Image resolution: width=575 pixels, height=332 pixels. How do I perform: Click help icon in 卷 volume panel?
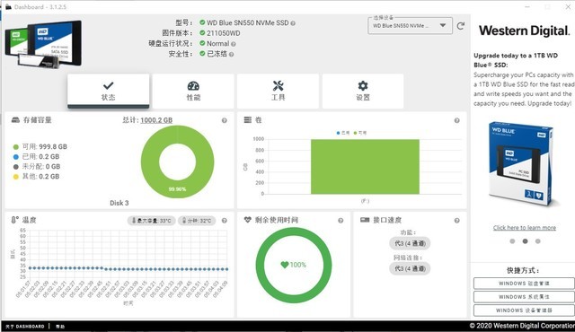pyautogui.click(x=457, y=120)
